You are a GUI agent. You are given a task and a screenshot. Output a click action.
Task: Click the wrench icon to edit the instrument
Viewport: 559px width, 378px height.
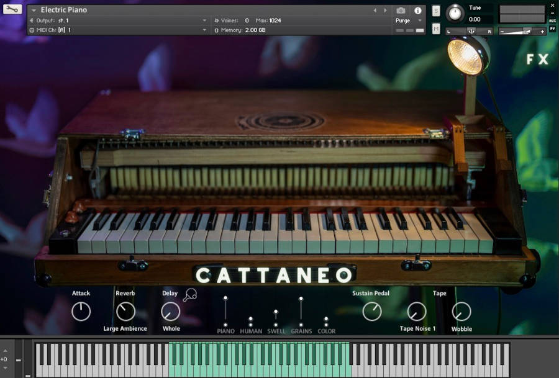[12, 10]
